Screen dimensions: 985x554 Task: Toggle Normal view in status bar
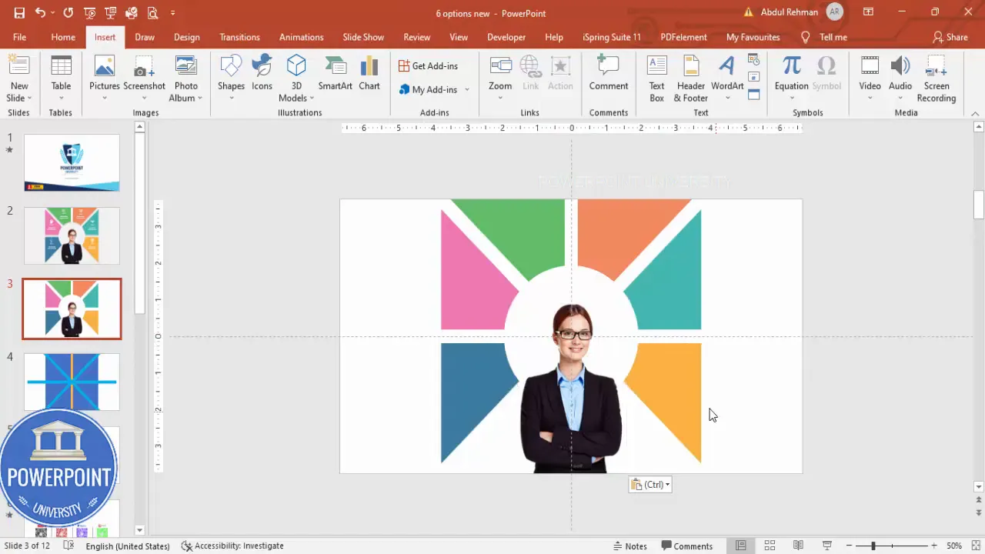click(740, 546)
